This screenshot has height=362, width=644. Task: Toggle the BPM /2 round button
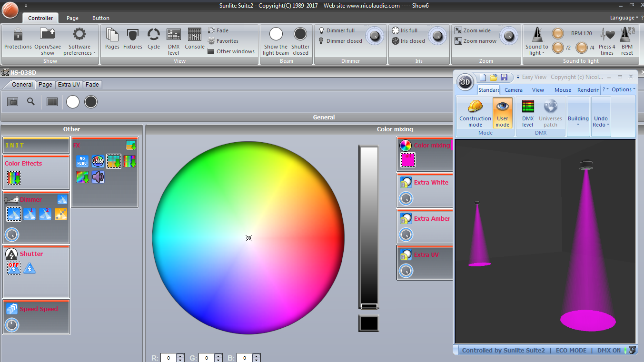pyautogui.click(x=557, y=48)
